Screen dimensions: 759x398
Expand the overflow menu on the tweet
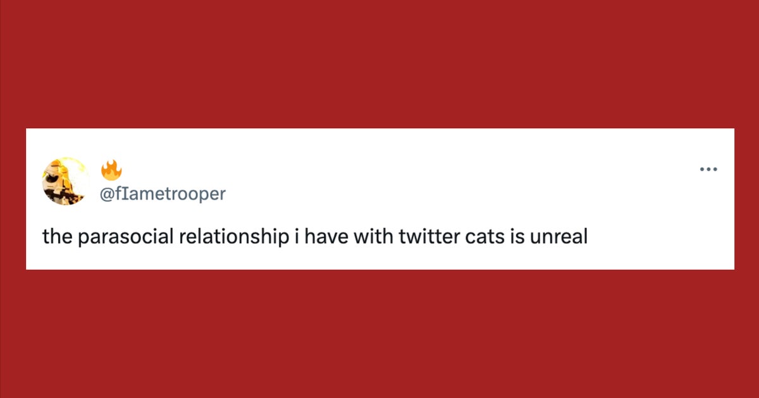click(708, 169)
